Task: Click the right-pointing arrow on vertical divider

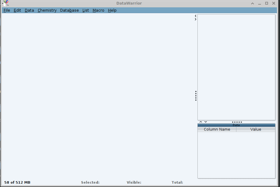Action: (x=196, y=19)
